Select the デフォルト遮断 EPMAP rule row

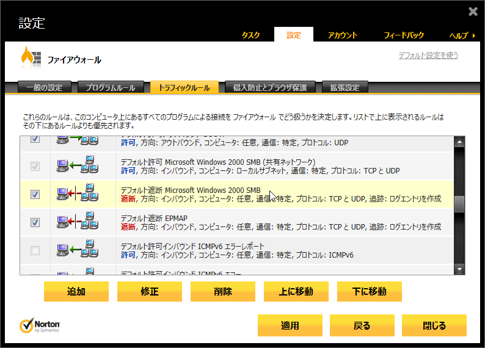(281, 222)
